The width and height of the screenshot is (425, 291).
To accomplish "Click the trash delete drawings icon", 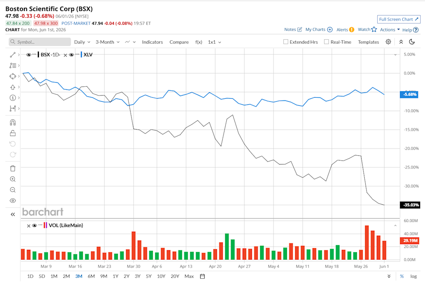I will tap(12, 168).
